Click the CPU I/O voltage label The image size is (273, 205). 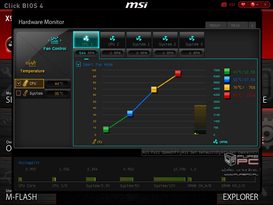coord(60,186)
